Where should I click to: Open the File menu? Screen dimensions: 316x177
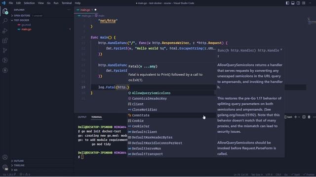point(11,3)
